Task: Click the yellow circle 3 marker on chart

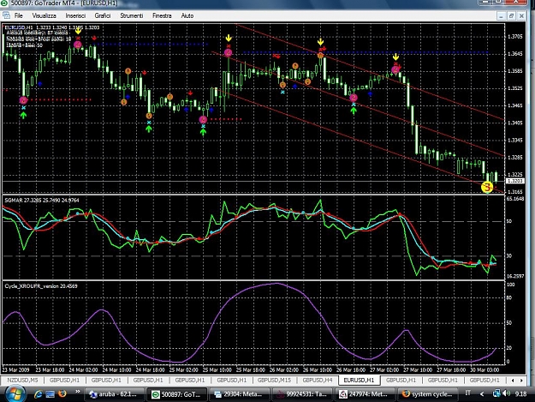Action: tap(487, 187)
